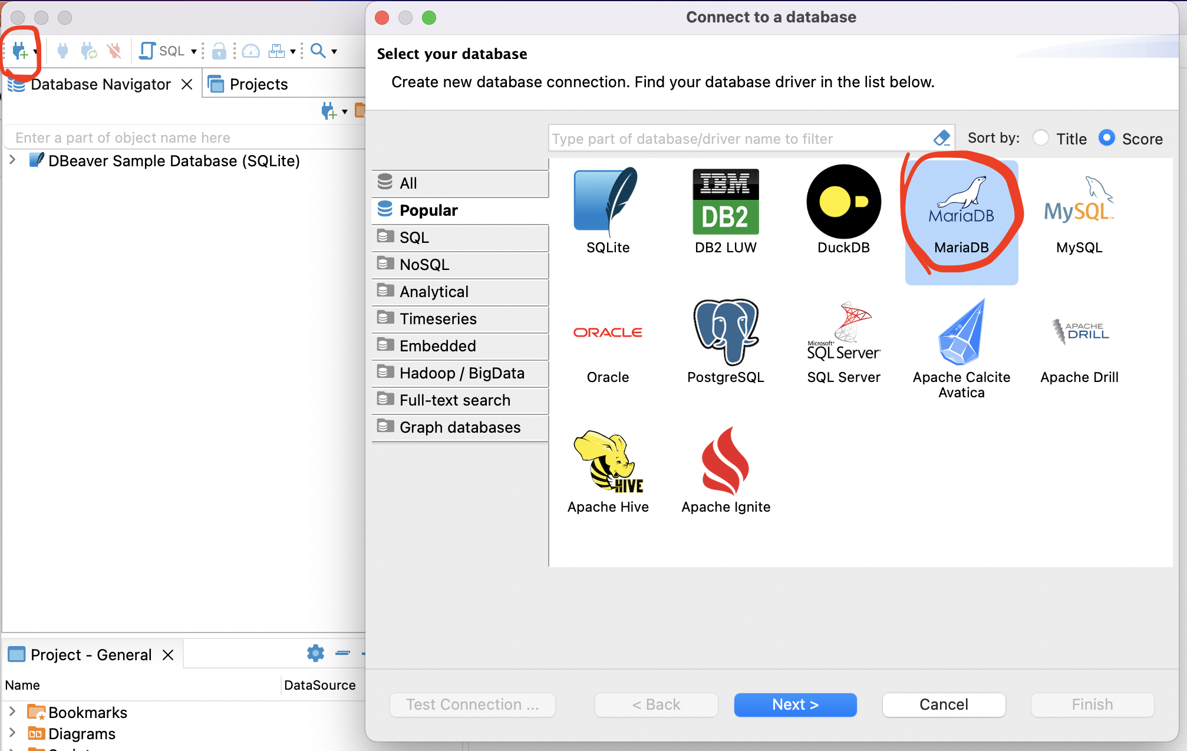Disconnect from the current database
The image size is (1187, 751).
coord(114,51)
